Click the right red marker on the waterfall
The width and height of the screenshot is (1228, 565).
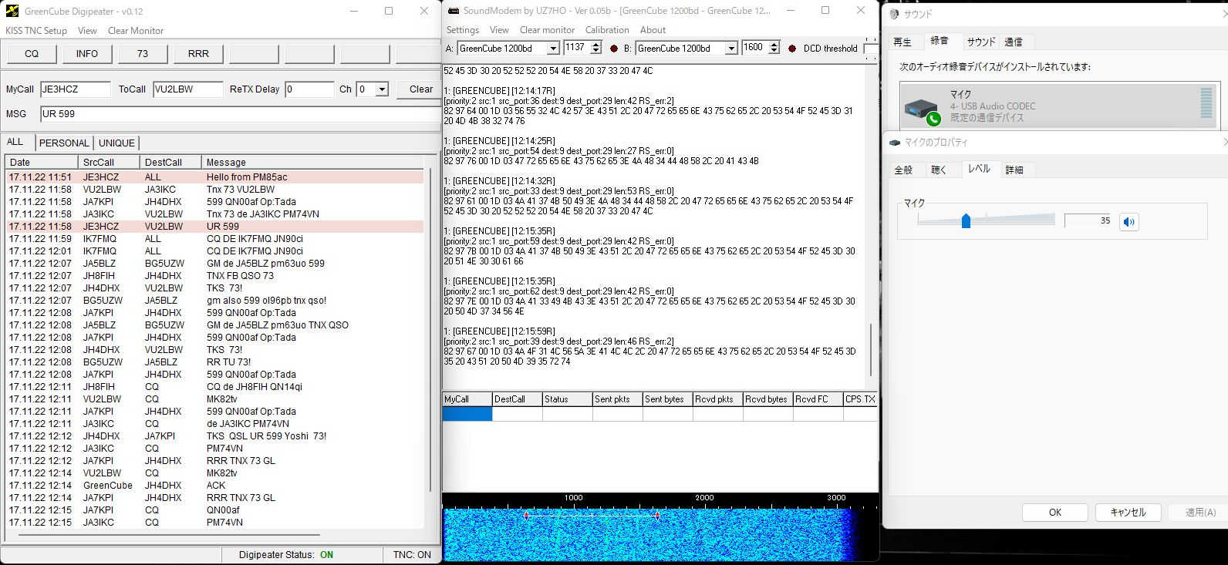click(x=657, y=515)
